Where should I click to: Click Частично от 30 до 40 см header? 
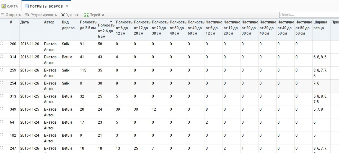(x=268, y=29)
